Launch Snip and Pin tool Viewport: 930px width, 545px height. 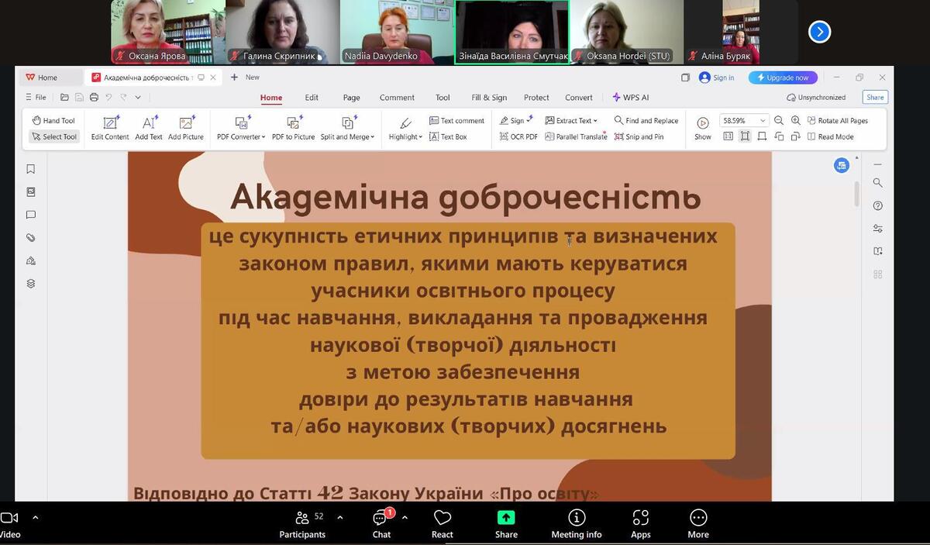pos(639,137)
